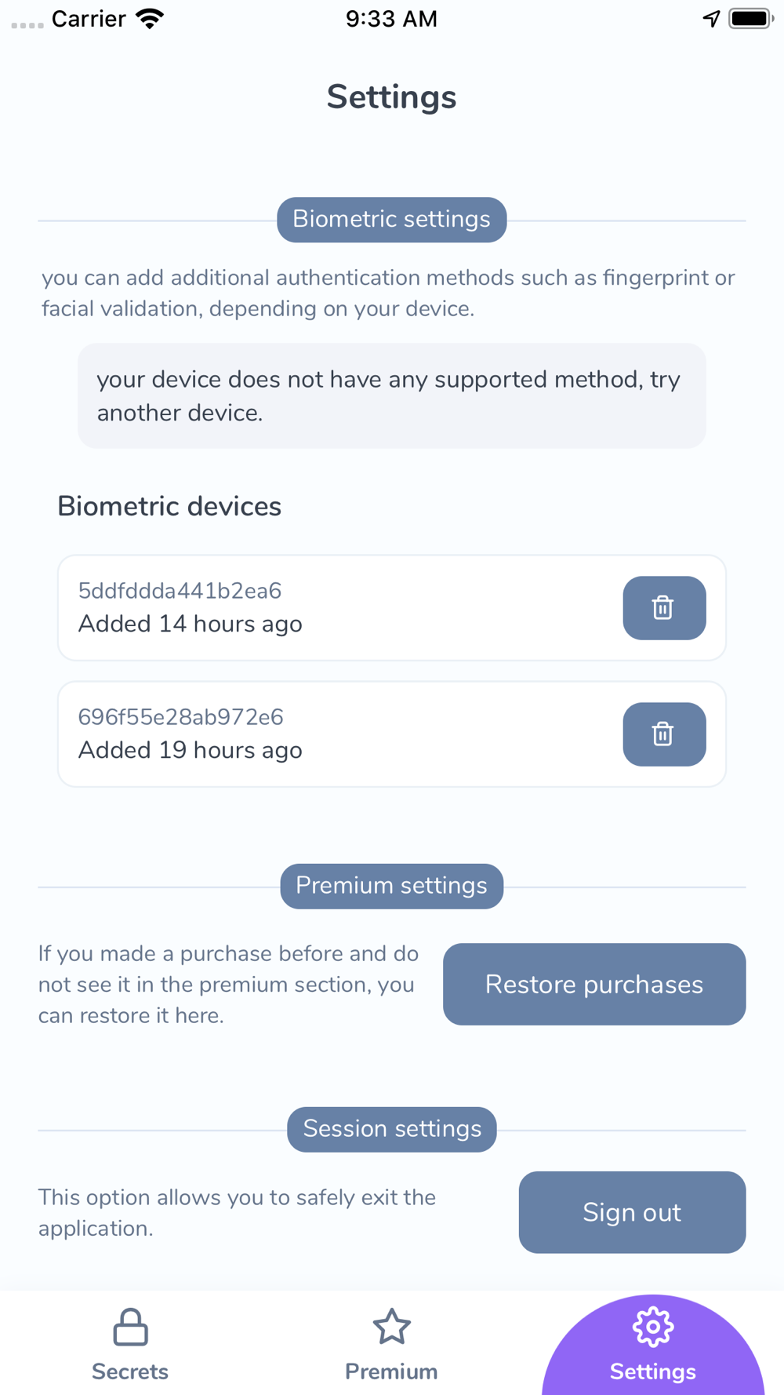Tap the lock icon for Secrets
The height and width of the screenshot is (1395, 784).
130,1327
